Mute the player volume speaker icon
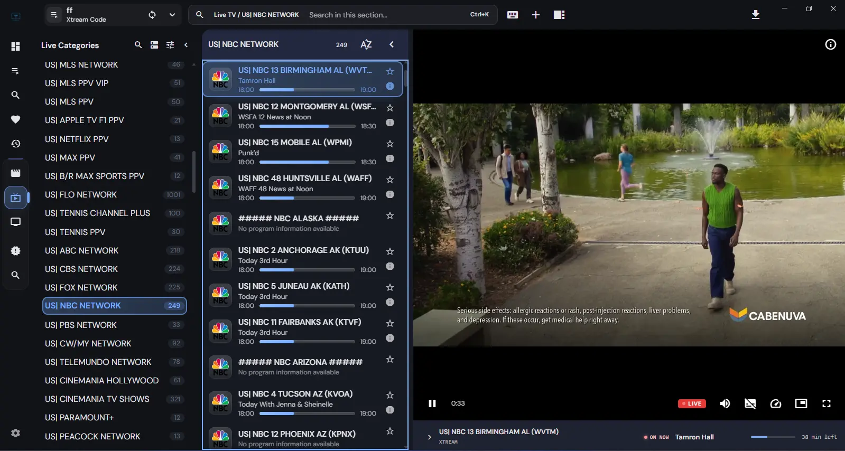 tap(725, 403)
